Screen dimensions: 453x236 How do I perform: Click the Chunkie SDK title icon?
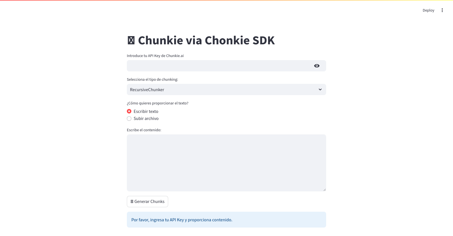[x=131, y=40]
